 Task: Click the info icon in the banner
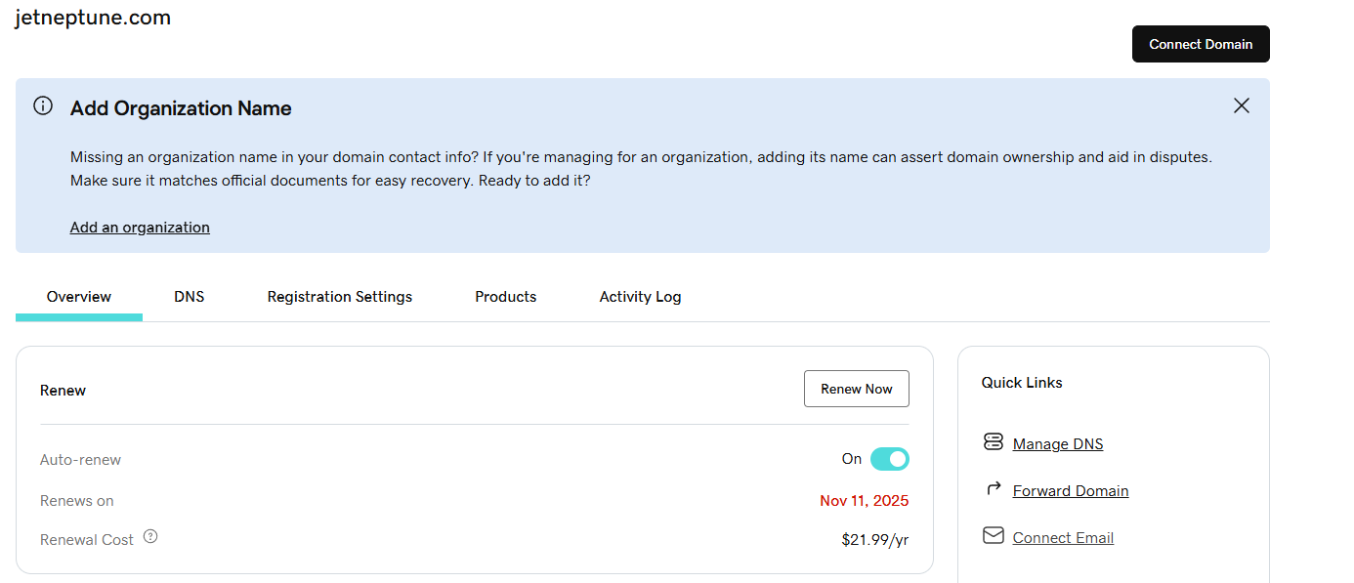(x=43, y=106)
